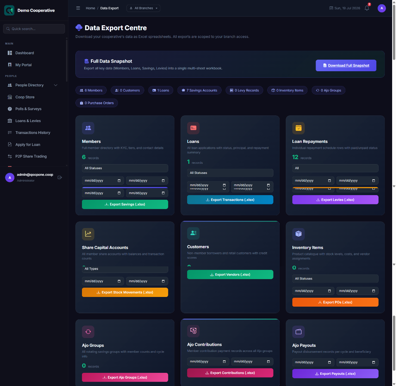Toggle the sidebar hamburger menu
Screen dimensions: 396x386
coord(78,8)
